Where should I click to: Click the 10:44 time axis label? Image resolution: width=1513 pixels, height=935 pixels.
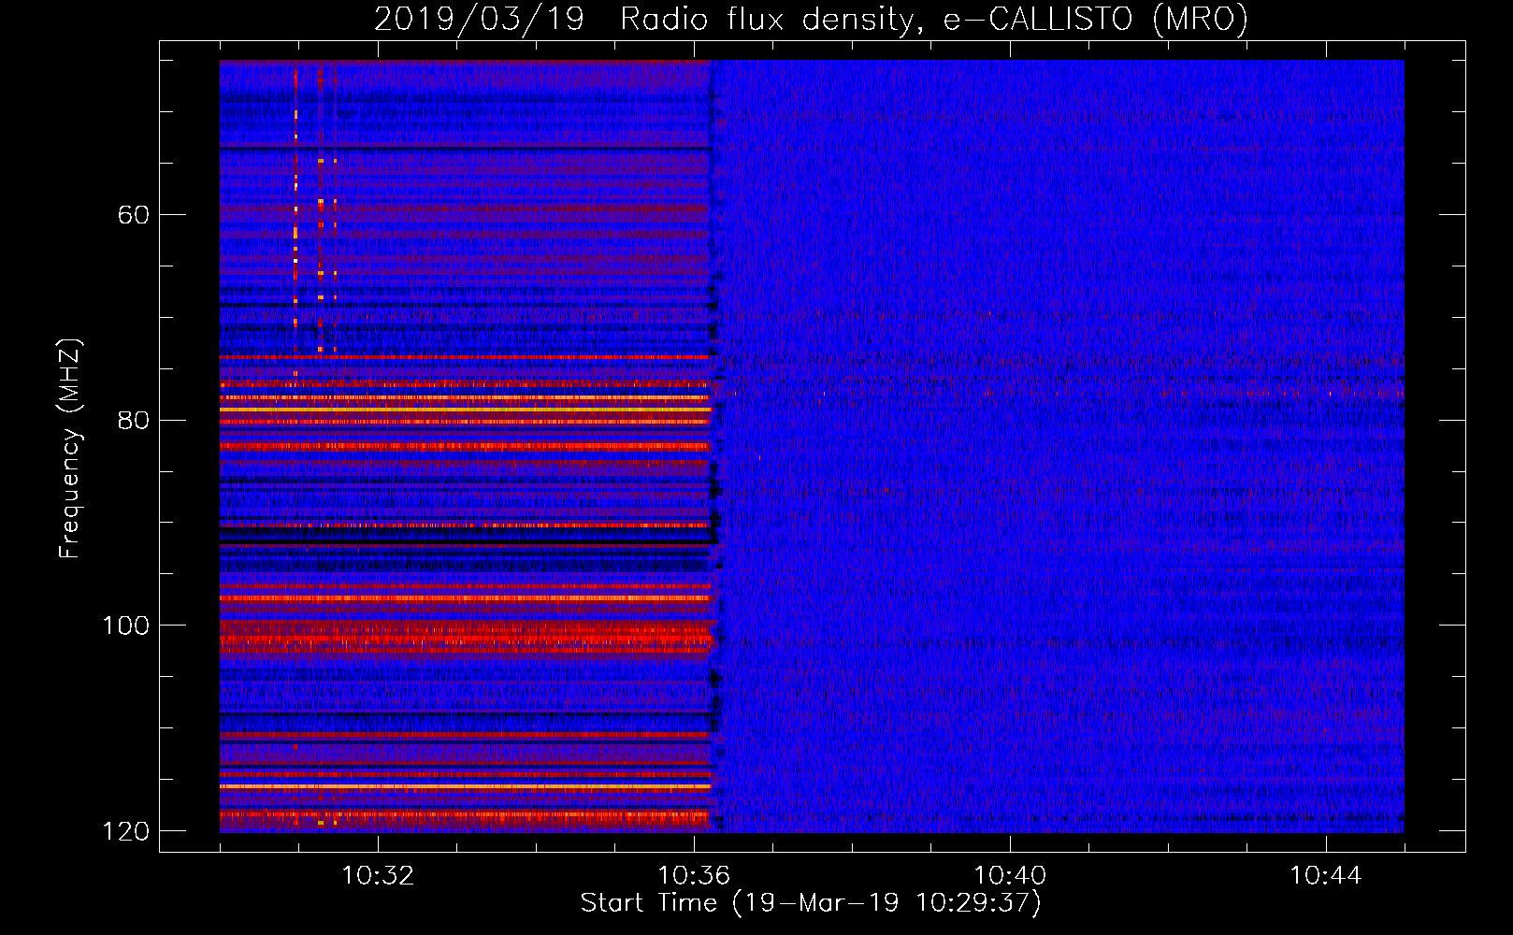point(1326,876)
